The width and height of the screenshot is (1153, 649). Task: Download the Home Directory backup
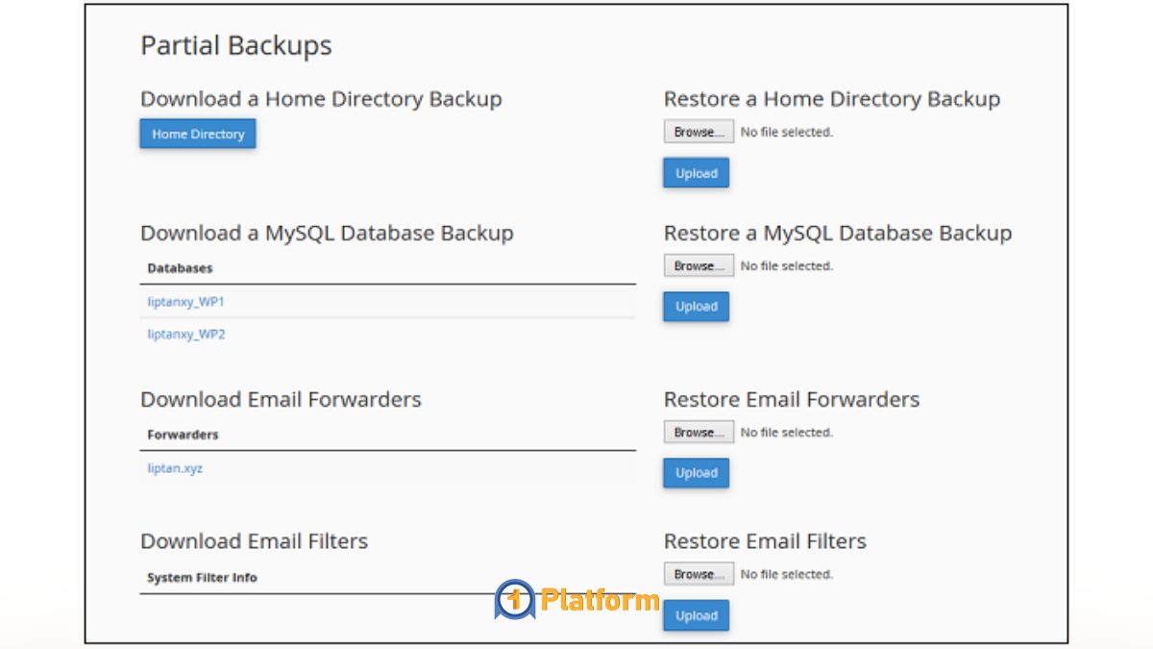pyautogui.click(x=198, y=134)
